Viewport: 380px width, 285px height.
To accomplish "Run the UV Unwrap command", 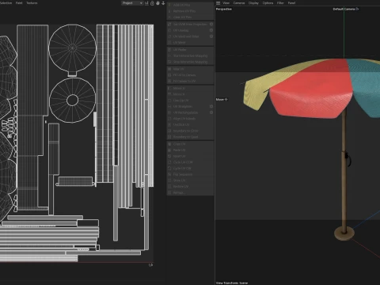I will [x=188, y=30].
